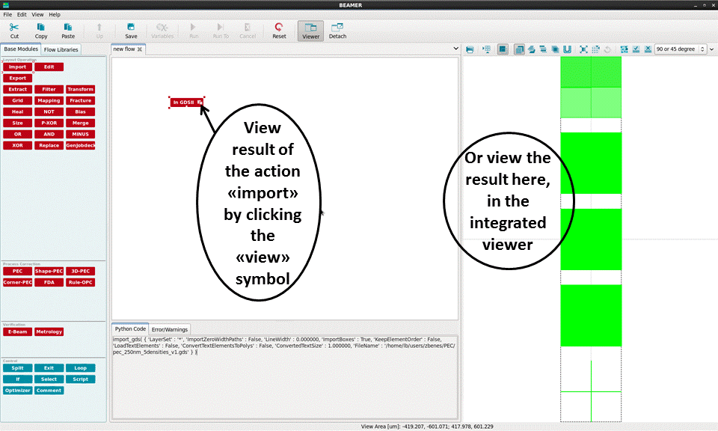Click the Paste toolbar icon
The image size is (718, 431).
[x=68, y=30]
